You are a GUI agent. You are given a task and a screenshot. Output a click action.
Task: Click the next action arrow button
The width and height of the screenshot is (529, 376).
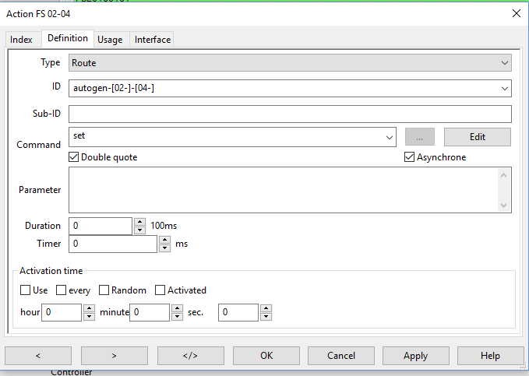point(114,356)
